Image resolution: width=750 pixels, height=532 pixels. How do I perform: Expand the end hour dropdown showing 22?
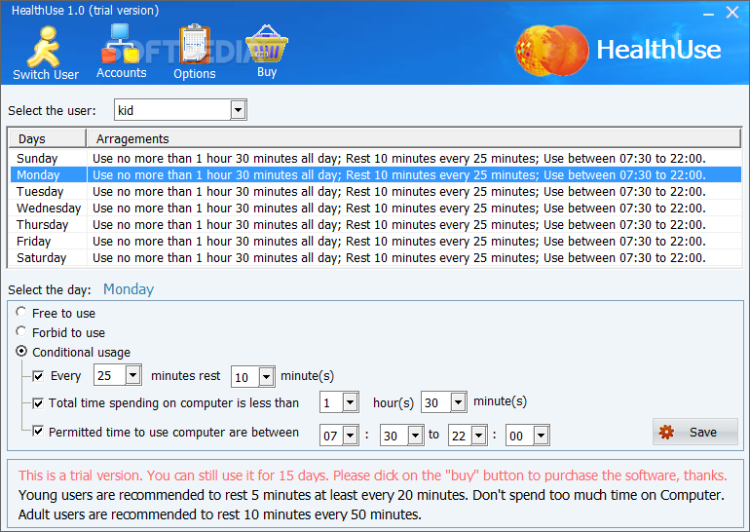(x=479, y=436)
